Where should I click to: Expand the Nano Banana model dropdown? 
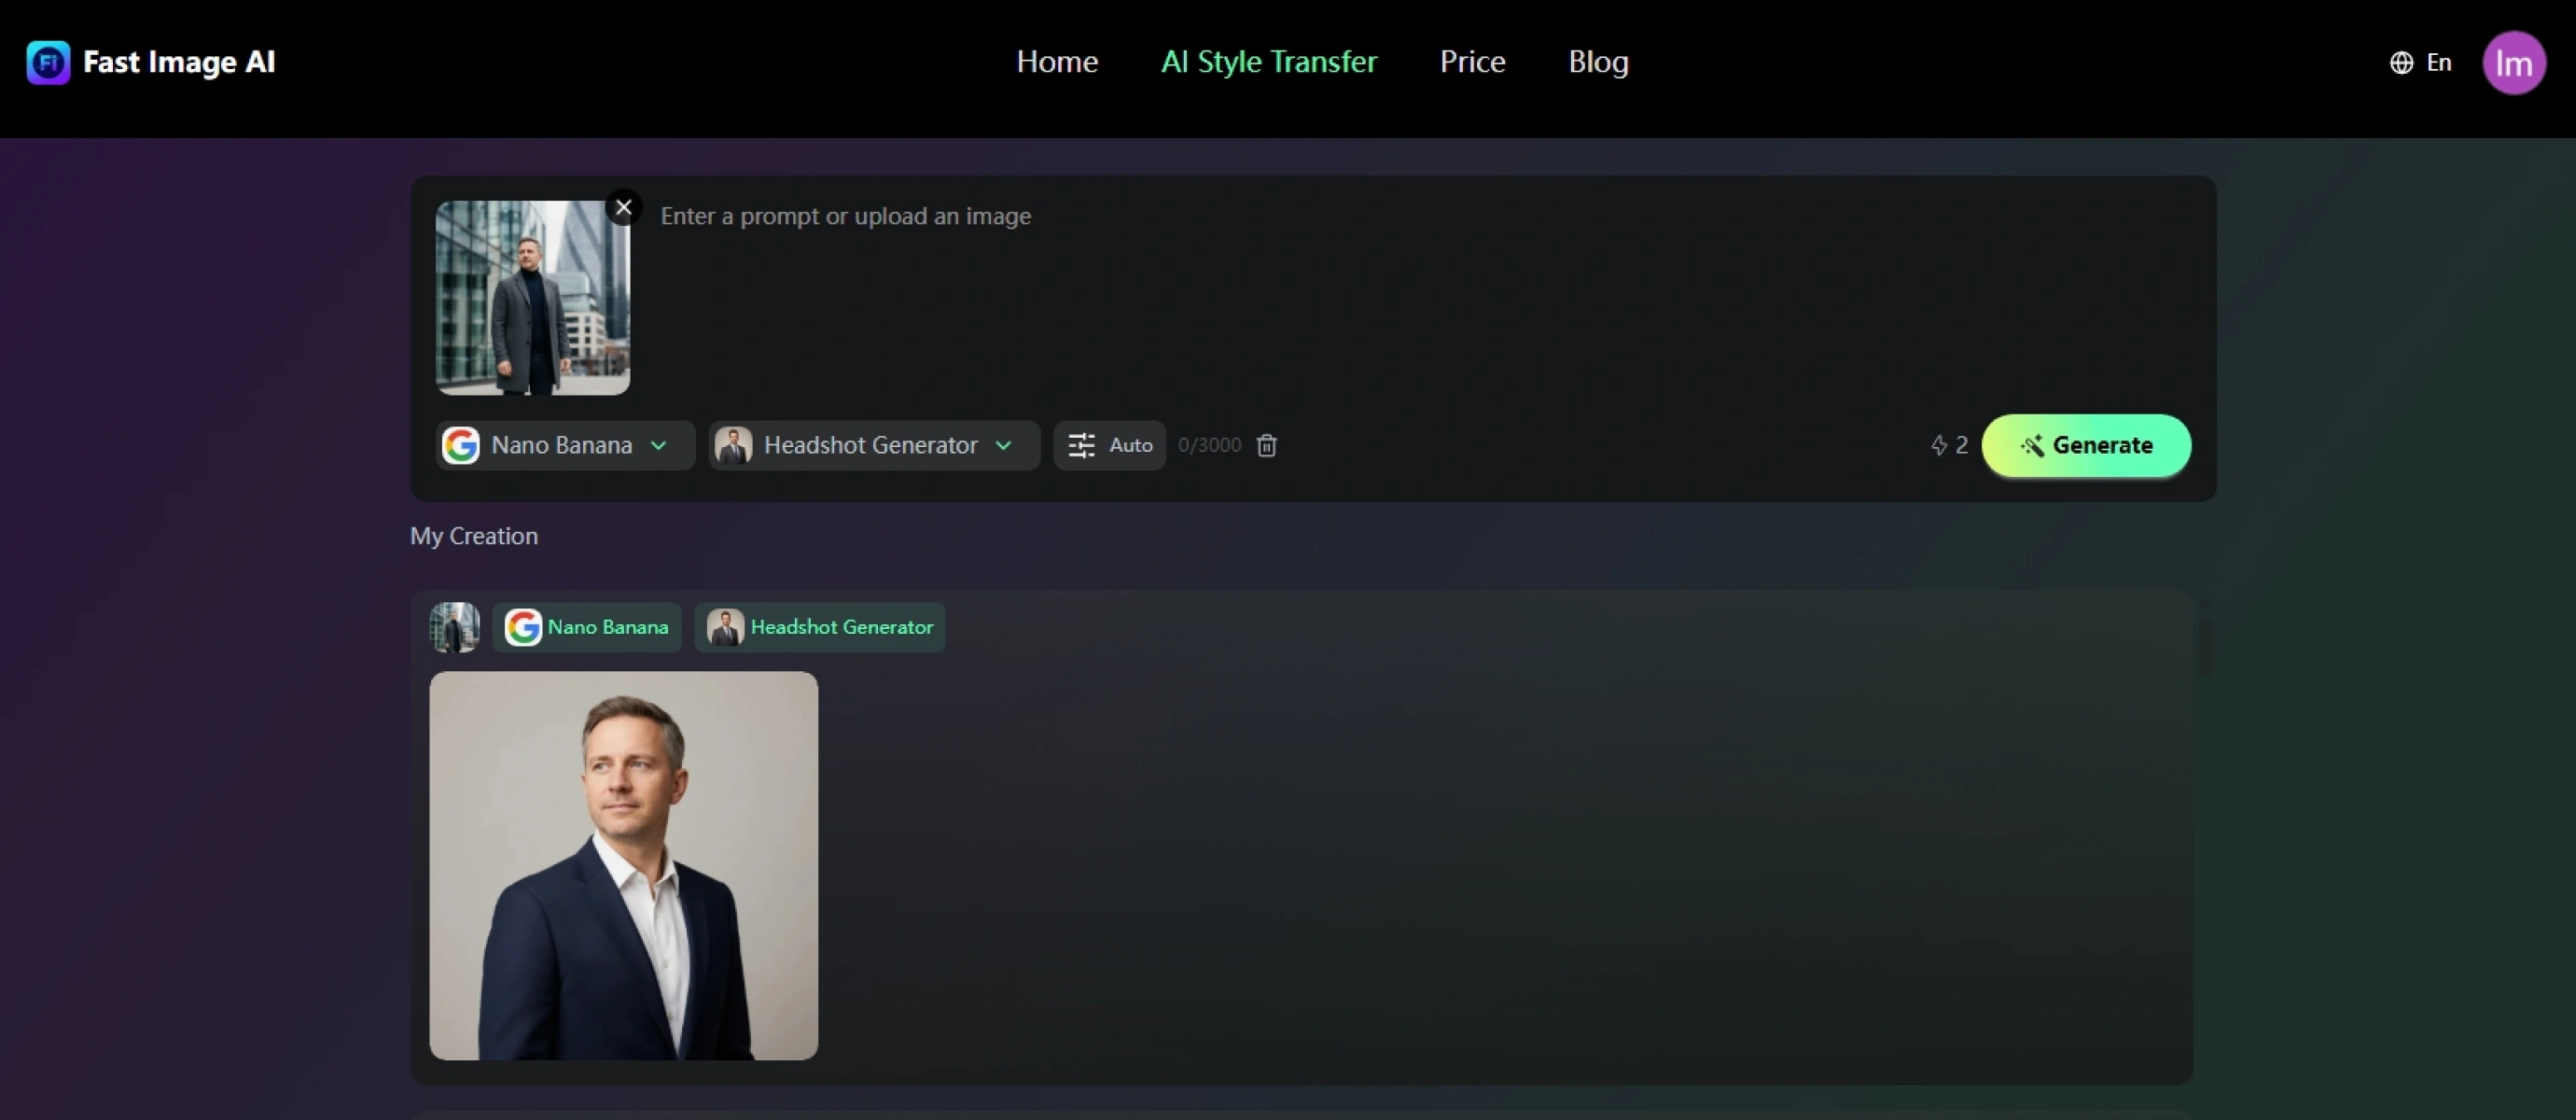click(x=565, y=445)
